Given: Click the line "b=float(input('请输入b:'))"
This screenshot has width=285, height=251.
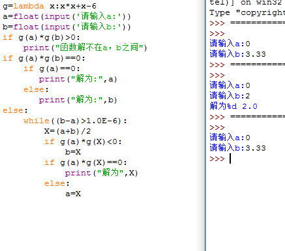Looking at the screenshot, I should [67, 27].
